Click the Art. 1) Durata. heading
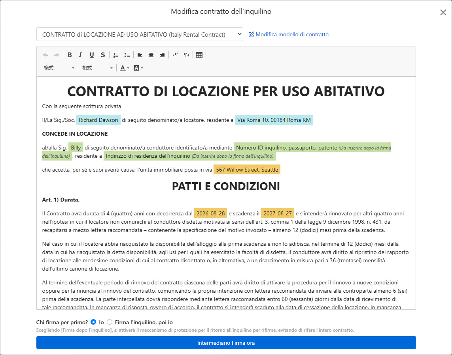Viewport: 452px width, 355px height. pyautogui.click(x=61, y=200)
